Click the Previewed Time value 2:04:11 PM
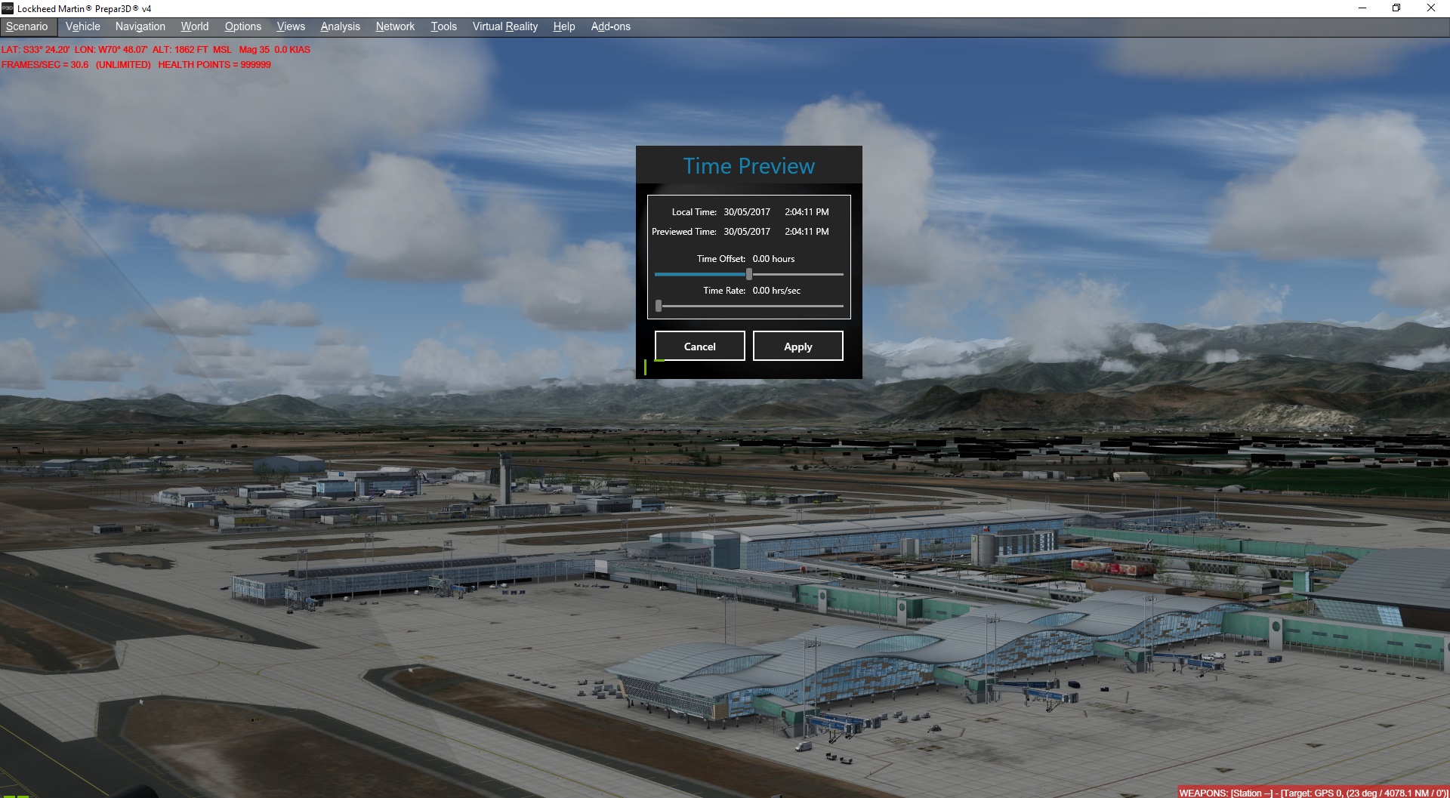The width and height of the screenshot is (1450, 798). tap(807, 232)
